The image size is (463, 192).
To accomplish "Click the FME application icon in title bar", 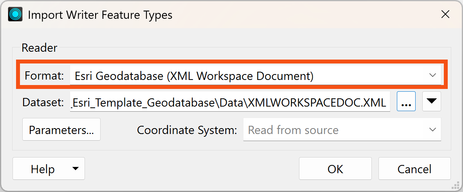I will pos(15,14).
